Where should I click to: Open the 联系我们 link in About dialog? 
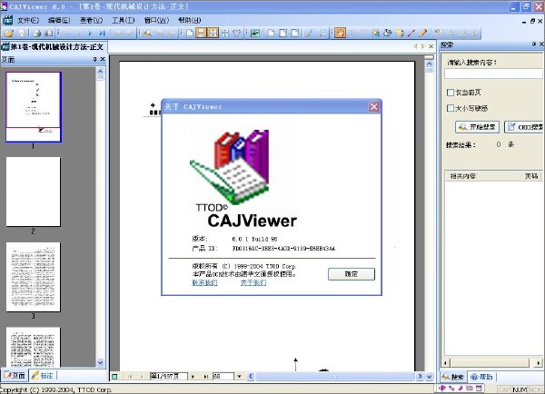(x=204, y=283)
